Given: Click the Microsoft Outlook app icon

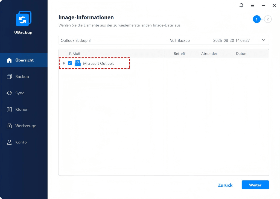Looking at the screenshot, I should point(78,63).
